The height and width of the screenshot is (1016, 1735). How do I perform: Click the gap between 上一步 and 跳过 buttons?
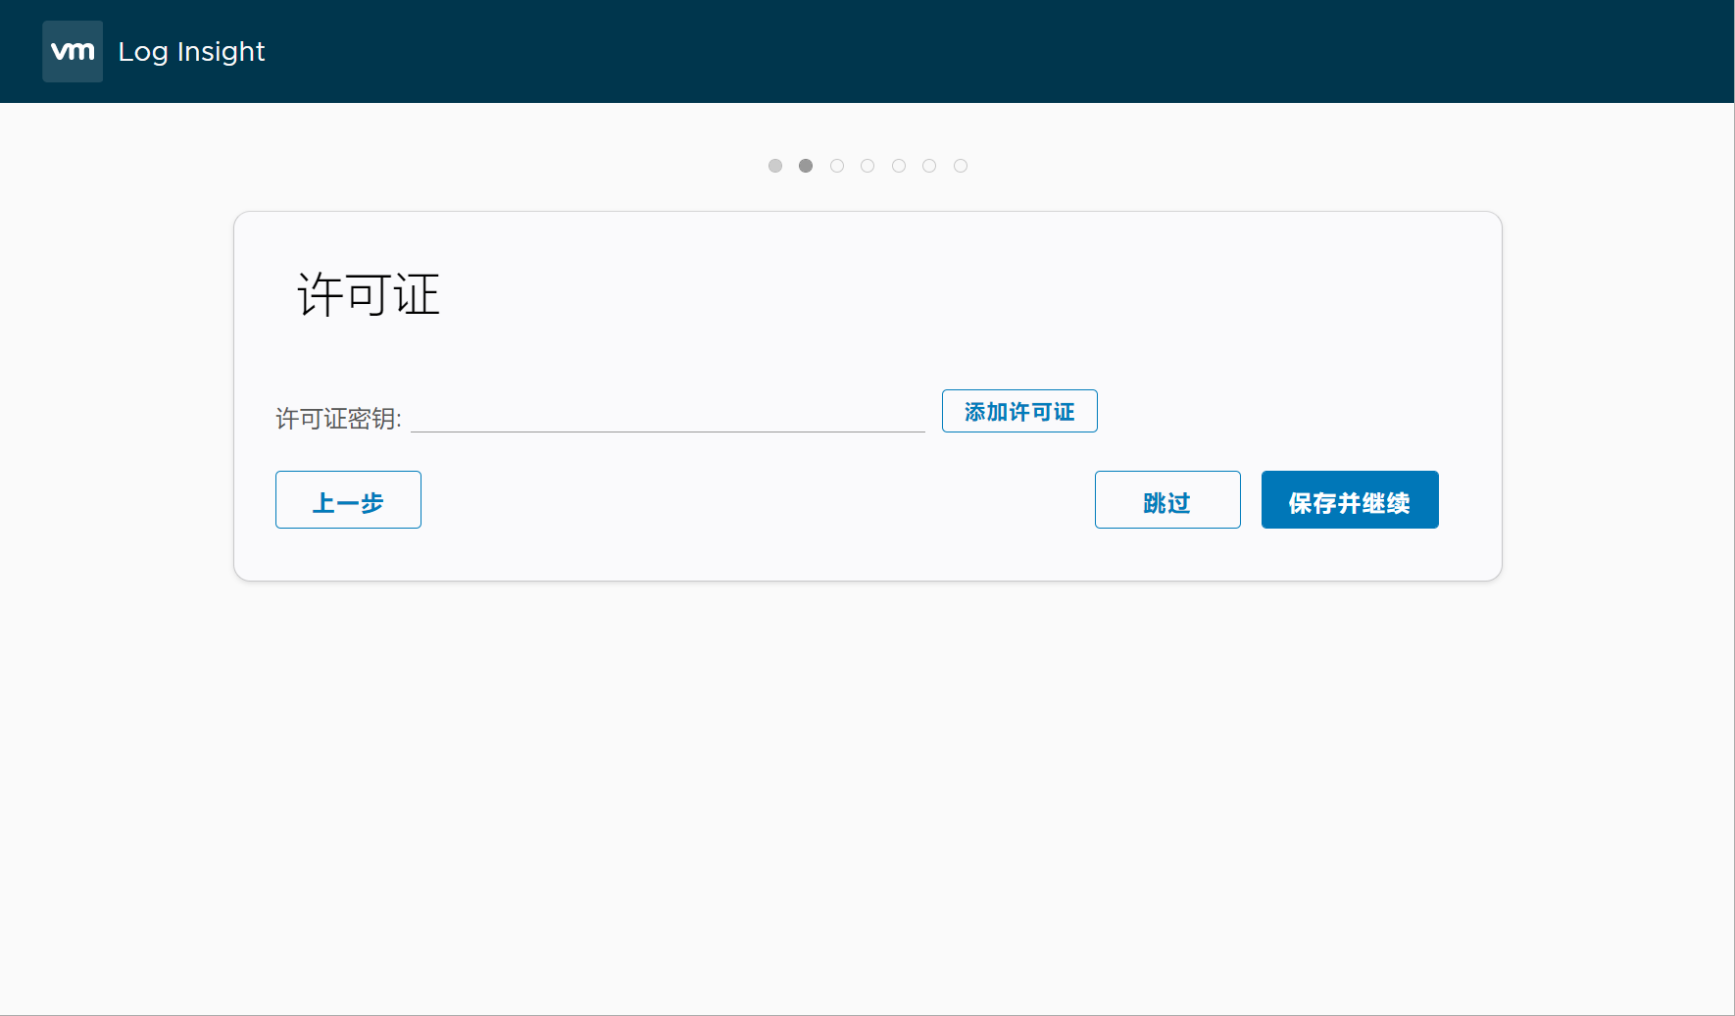[x=755, y=500]
